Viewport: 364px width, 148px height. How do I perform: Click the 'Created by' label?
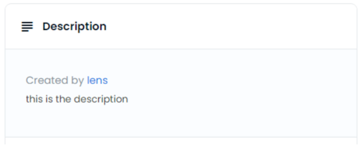(x=55, y=81)
